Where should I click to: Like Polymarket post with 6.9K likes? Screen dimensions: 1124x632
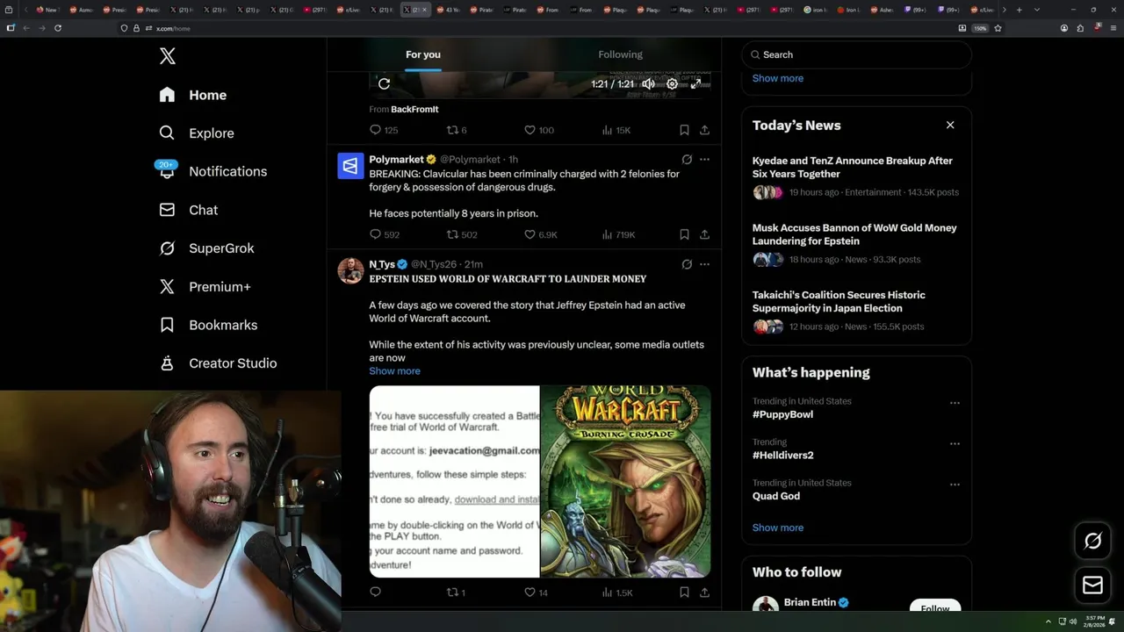click(x=540, y=234)
